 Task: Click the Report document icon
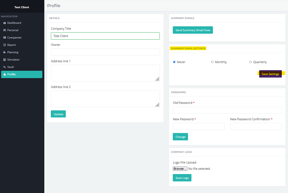5,45
